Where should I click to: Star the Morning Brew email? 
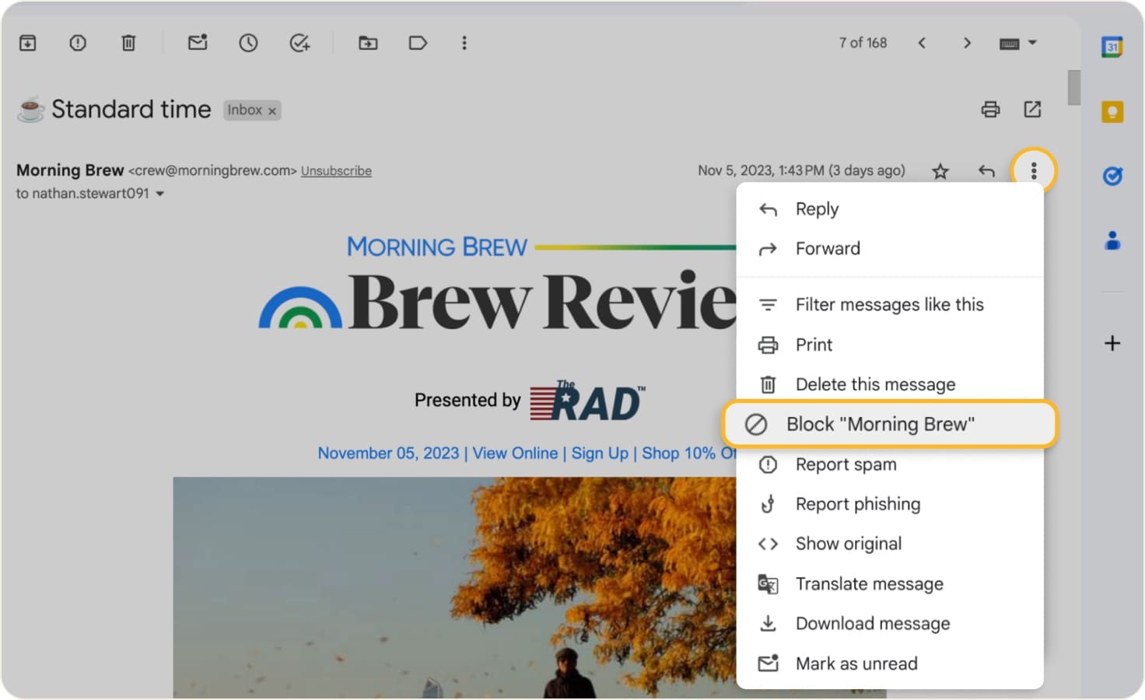coord(940,170)
